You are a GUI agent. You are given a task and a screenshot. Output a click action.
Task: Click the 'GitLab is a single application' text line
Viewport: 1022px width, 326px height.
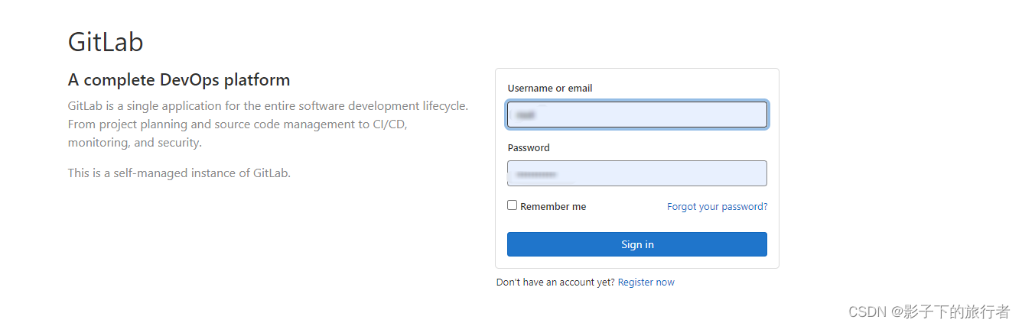click(268, 105)
